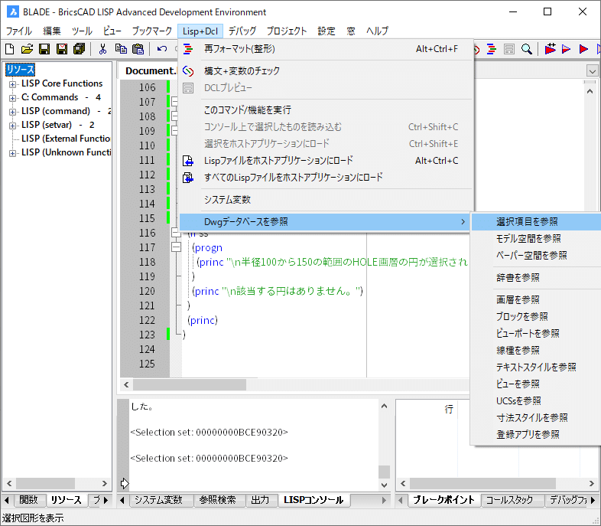
Task: Switch to the 出力 tab
Action: (260, 500)
